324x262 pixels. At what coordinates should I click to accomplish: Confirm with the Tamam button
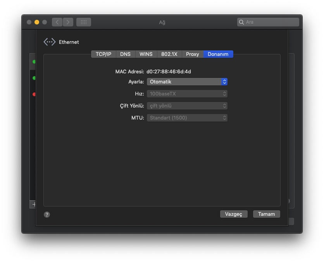pos(266,214)
